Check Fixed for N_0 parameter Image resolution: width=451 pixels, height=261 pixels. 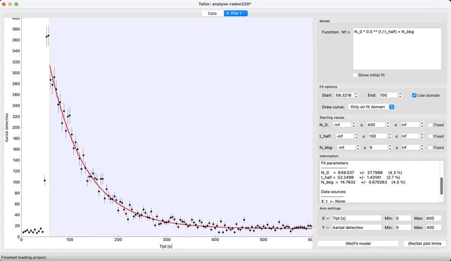[430, 125]
